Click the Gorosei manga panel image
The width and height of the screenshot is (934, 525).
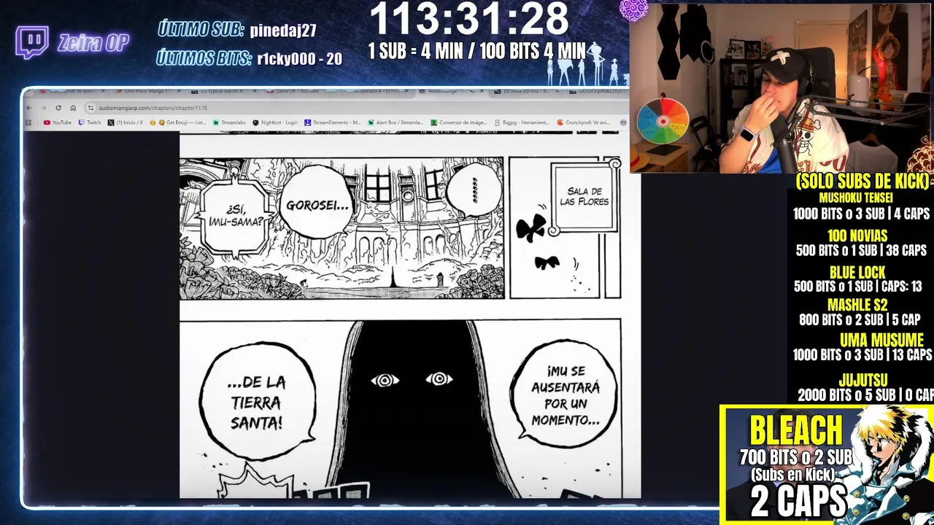[x=341, y=227]
